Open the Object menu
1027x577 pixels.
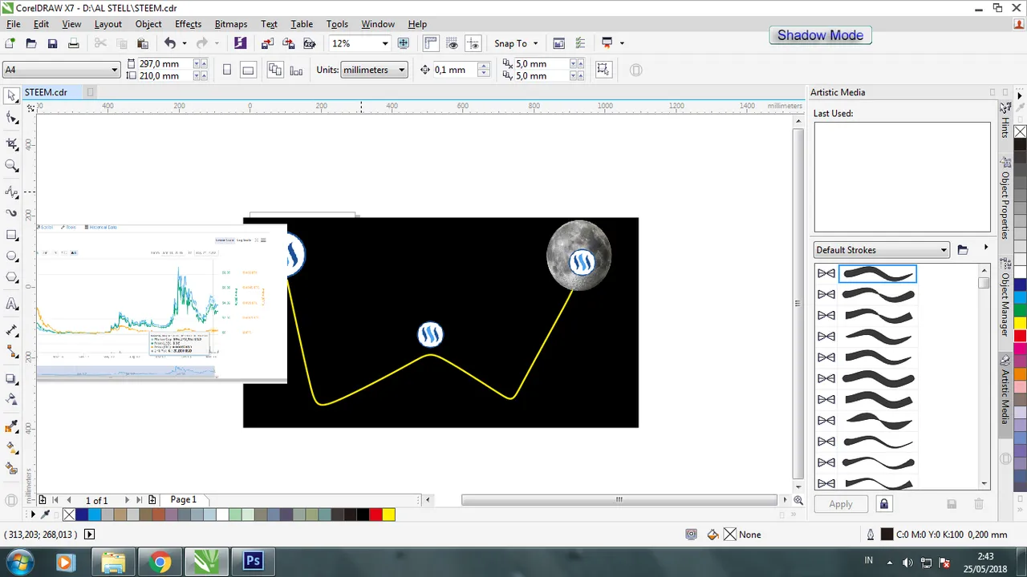click(x=148, y=24)
